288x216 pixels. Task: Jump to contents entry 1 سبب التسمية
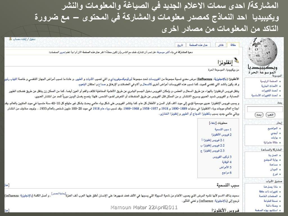point(223,129)
